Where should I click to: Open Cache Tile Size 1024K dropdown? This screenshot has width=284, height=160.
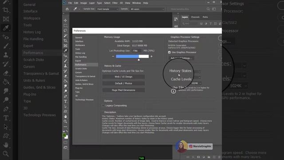(196, 83)
